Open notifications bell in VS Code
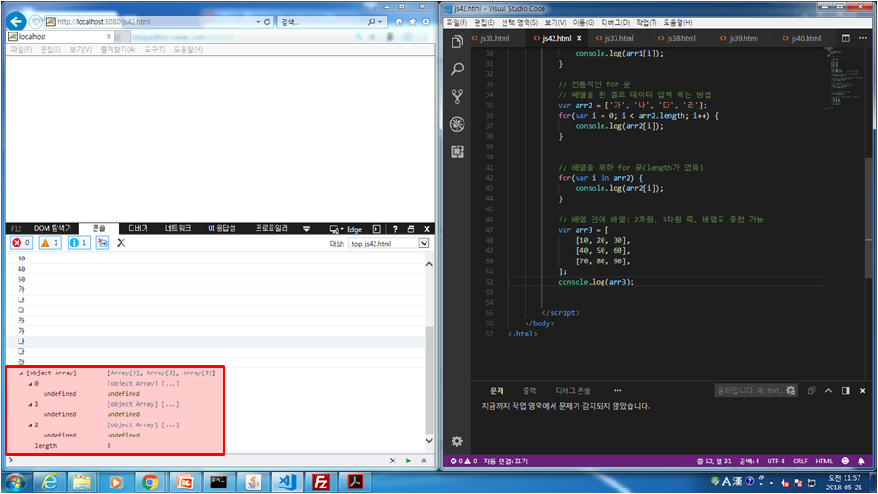This screenshot has height=494, width=878. tap(861, 461)
